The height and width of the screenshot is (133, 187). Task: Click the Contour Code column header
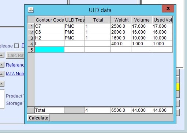tap(50, 20)
